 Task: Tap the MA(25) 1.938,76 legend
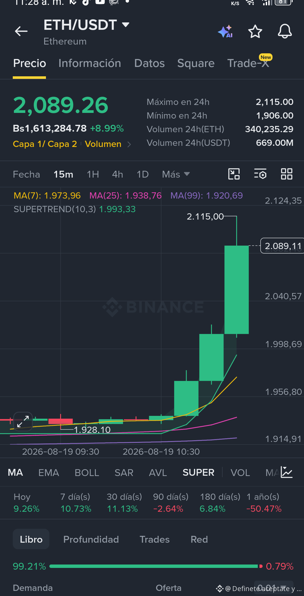[125, 195]
